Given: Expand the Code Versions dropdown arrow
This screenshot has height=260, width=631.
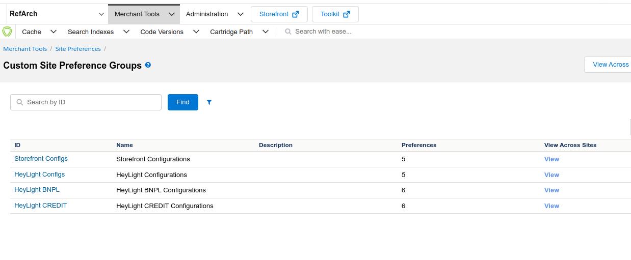Looking at the screenshot, I should click(x=196, y=32).
